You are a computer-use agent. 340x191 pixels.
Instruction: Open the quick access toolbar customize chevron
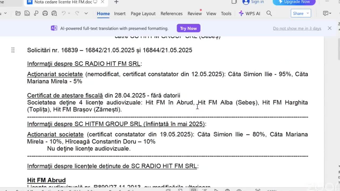[86, 13]
